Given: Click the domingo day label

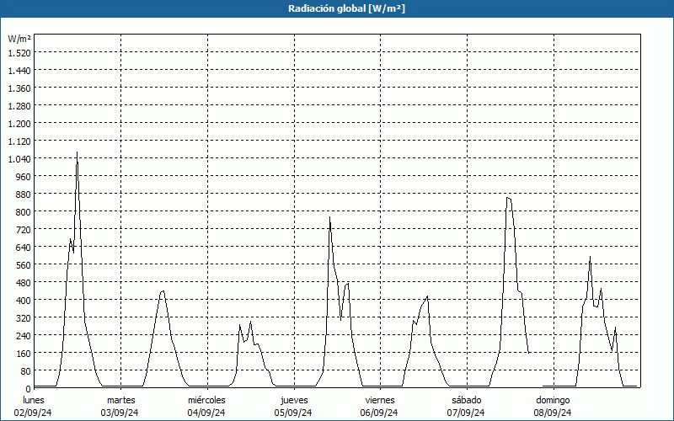Looking at the screenshot, I should click(553, 400).
